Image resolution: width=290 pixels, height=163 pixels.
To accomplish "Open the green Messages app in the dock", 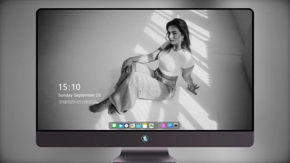I will pos(114,126).
